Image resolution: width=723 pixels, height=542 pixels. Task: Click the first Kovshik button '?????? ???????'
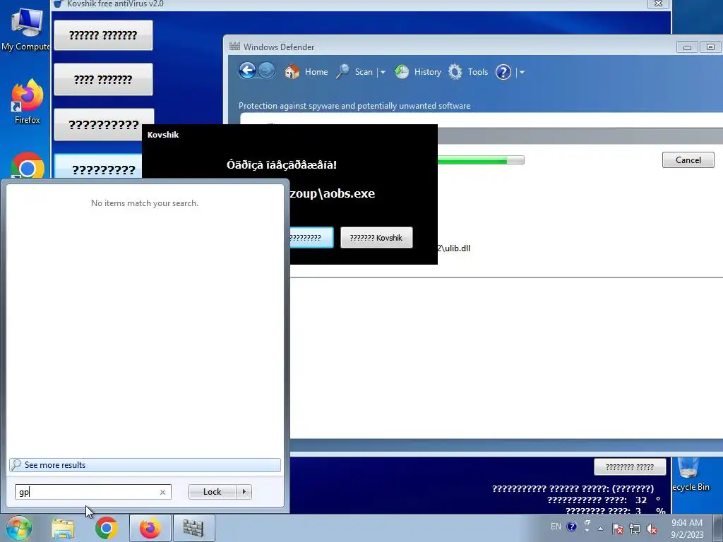point(103,35)
